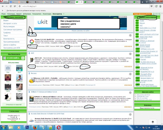Open Google Chrome in popular list
The height and width of the screenshot is (130, 163).
[145, 45]
